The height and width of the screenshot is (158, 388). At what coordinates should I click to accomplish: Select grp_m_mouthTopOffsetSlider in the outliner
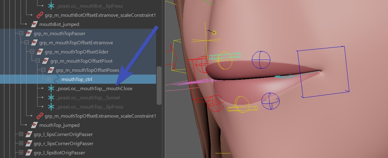pos(76,52)
